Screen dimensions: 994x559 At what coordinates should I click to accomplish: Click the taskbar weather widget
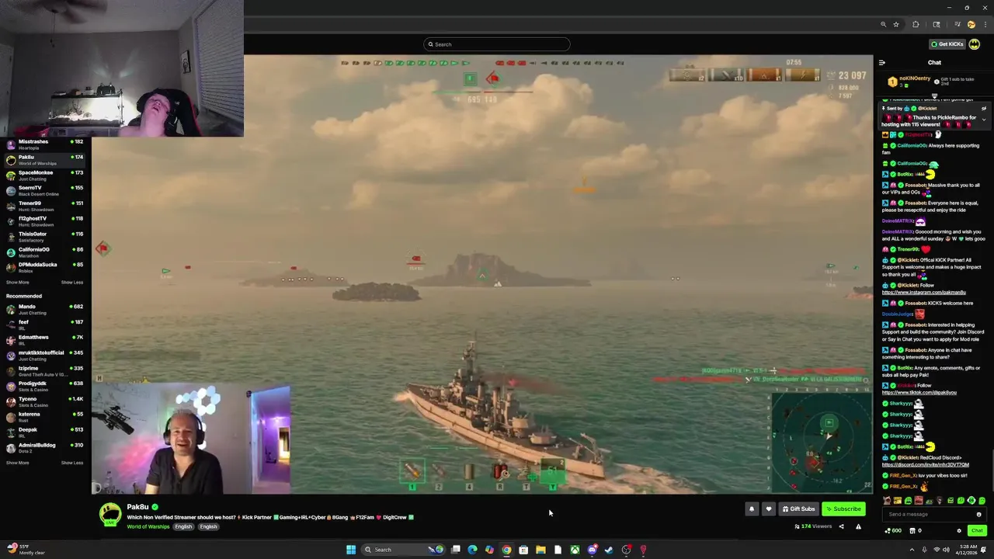coord(26,550)
